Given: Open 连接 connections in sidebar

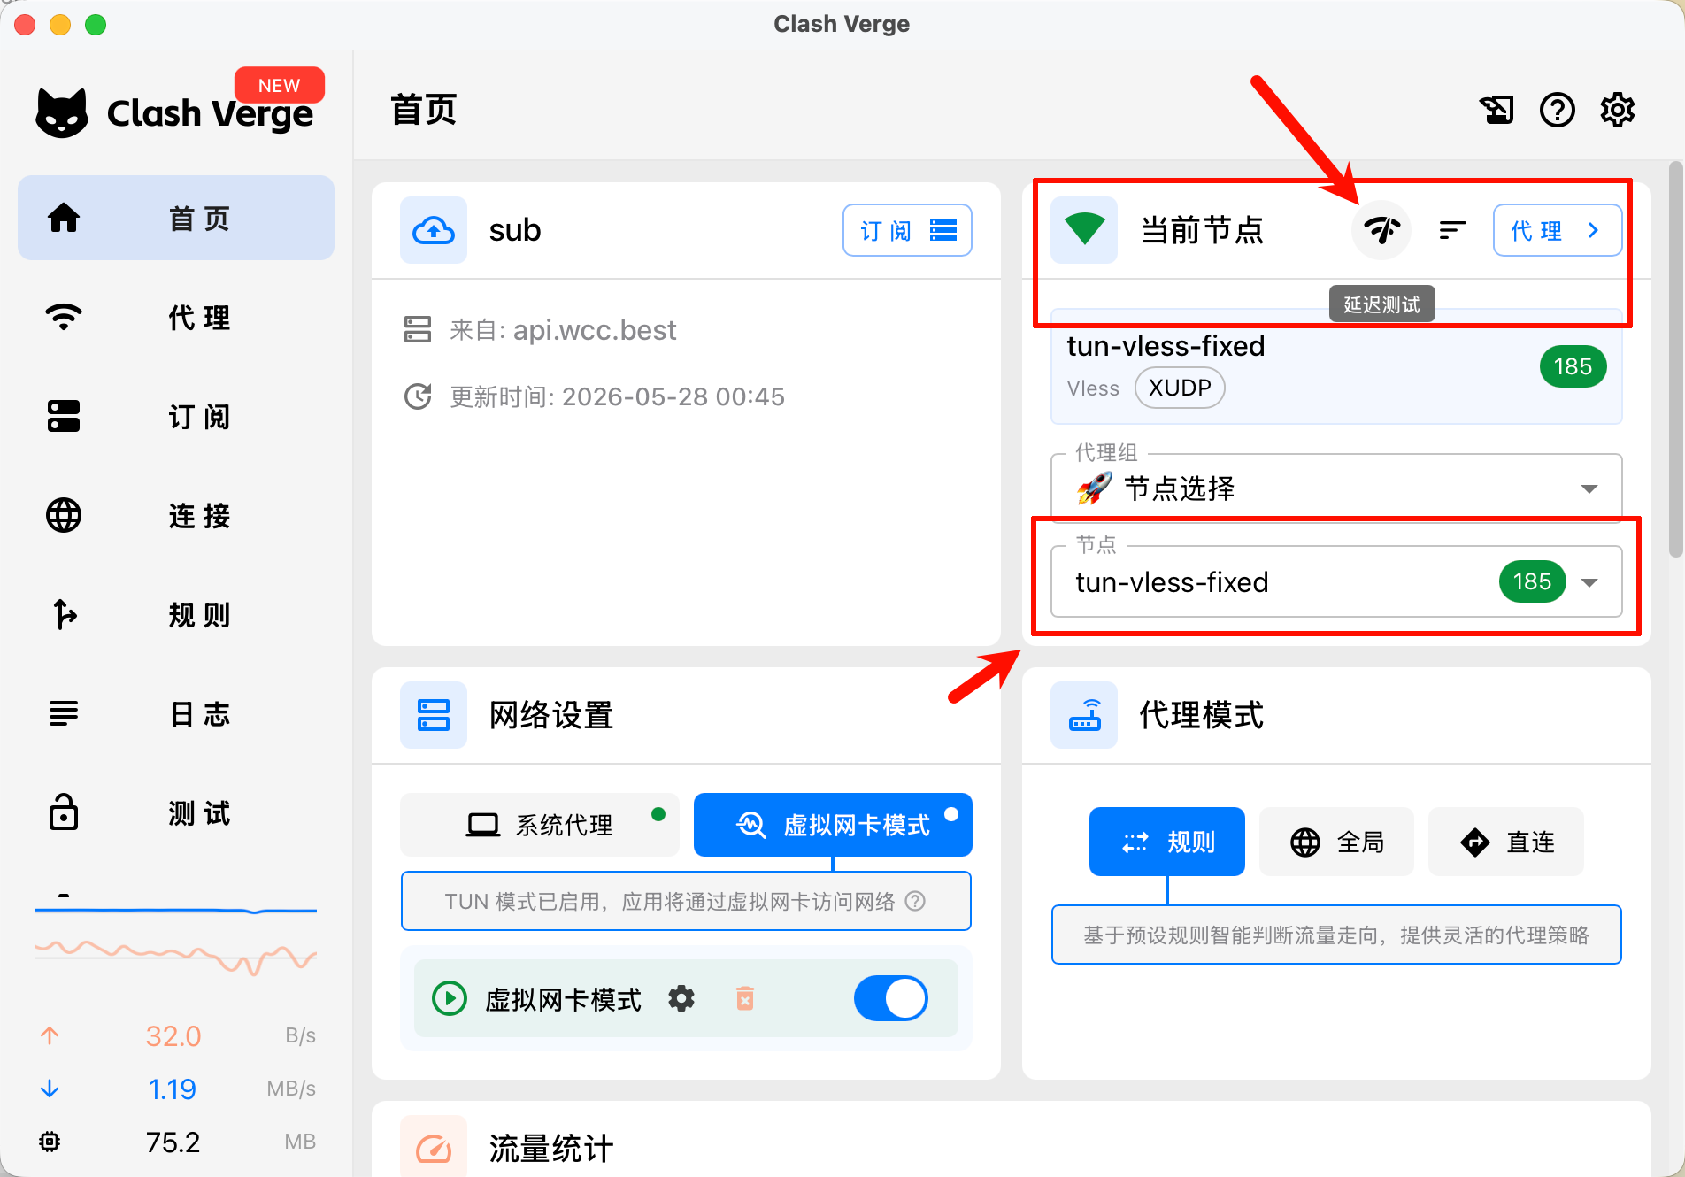Looking at the screenshot, I should coord(176,515).
